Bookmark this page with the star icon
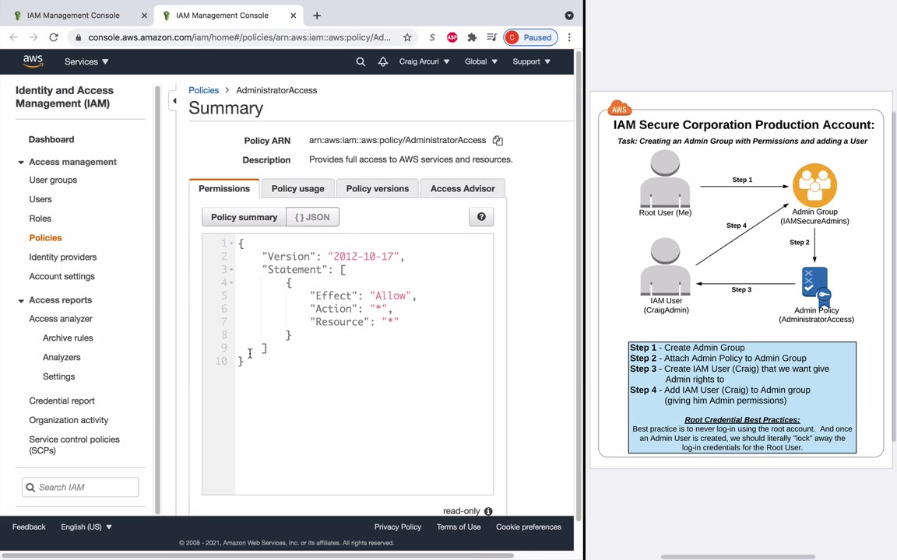The height and width of the screenshot is (560, 897). pos(407,37)
